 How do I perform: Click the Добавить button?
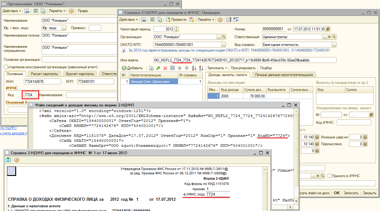click(132, 68)
